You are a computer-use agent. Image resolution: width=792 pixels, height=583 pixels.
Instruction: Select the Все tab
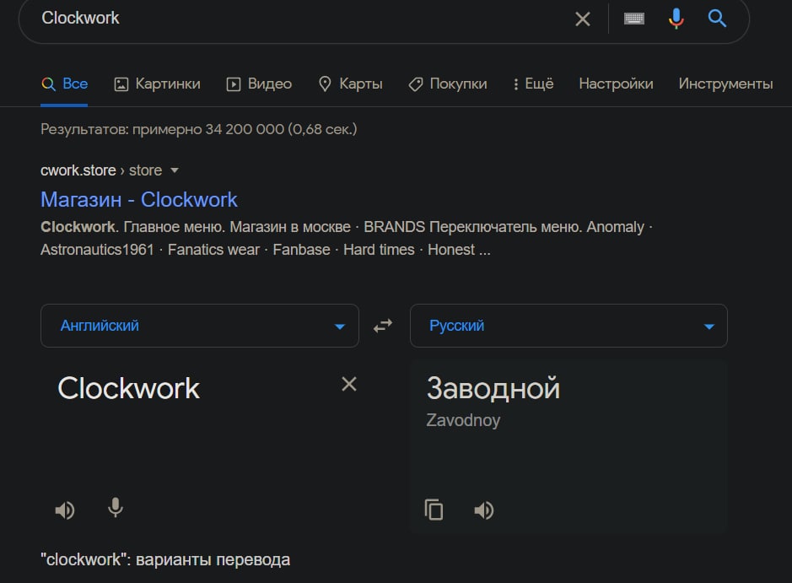(64, 84)
